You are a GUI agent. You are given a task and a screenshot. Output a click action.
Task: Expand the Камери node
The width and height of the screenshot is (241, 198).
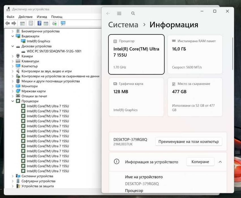tap(13, 56)
